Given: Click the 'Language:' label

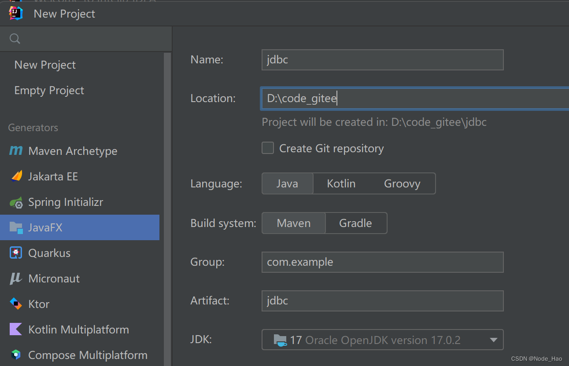Looking at the screenshot, I should click(216, 183).
